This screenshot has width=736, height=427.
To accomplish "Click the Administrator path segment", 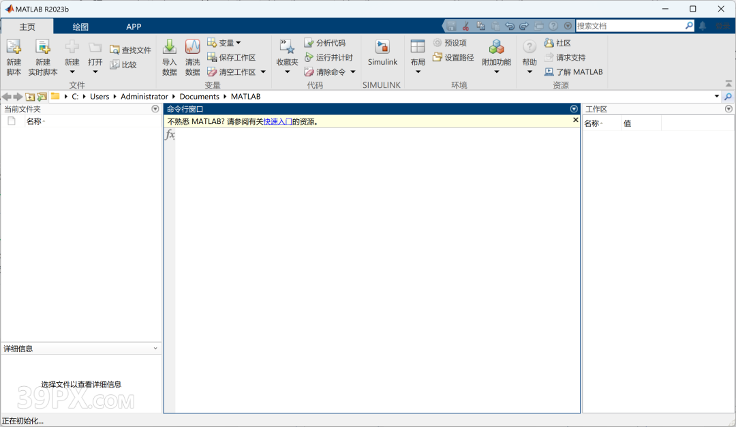I will click(x=144, y=97).
